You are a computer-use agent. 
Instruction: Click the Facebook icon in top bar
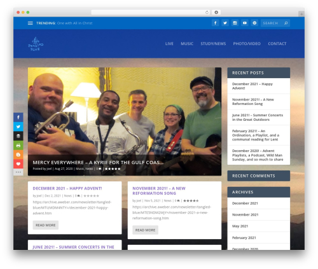215,23
